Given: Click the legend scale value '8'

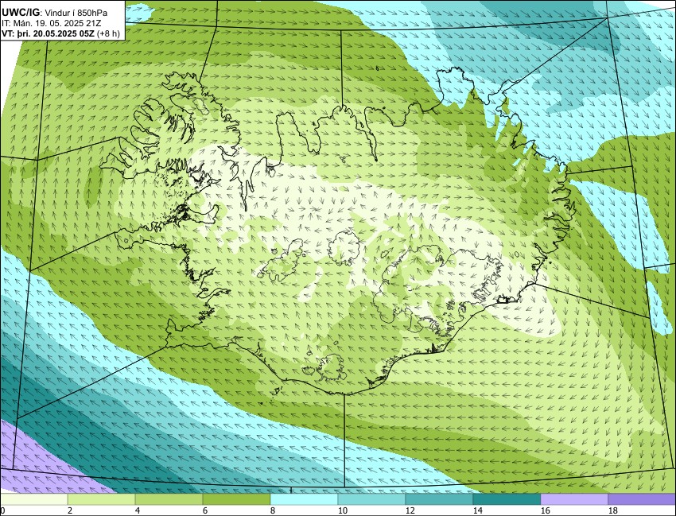Looking at the screenshot, I should [273, 510].
